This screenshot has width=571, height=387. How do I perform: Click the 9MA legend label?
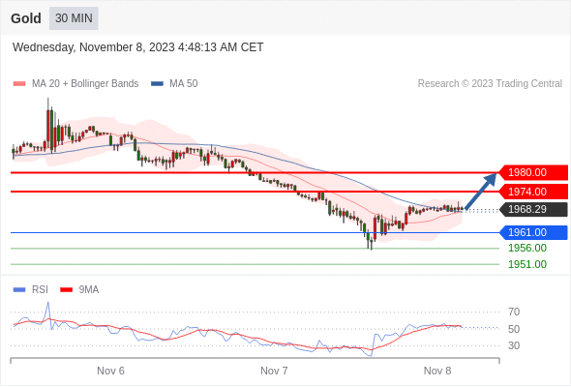[89, 290]
